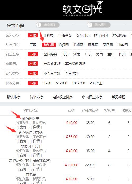The image size is (132, 184).
Task: Click step 2 circle 录入稿件
Action: pyautogui.click(x=99, y=25)
